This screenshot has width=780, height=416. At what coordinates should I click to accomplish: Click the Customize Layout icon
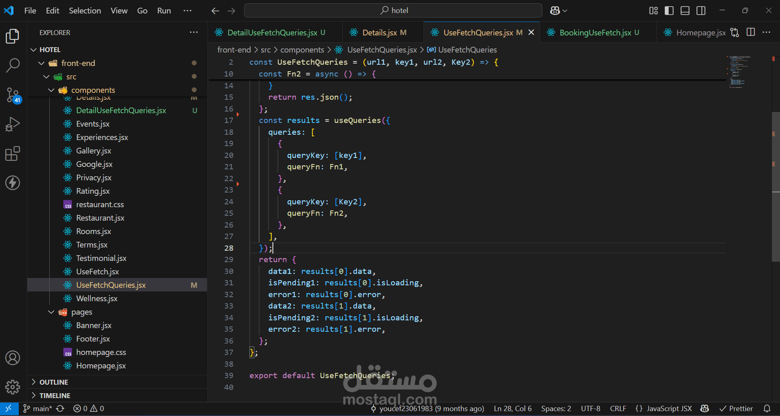(x=653, y=11)
